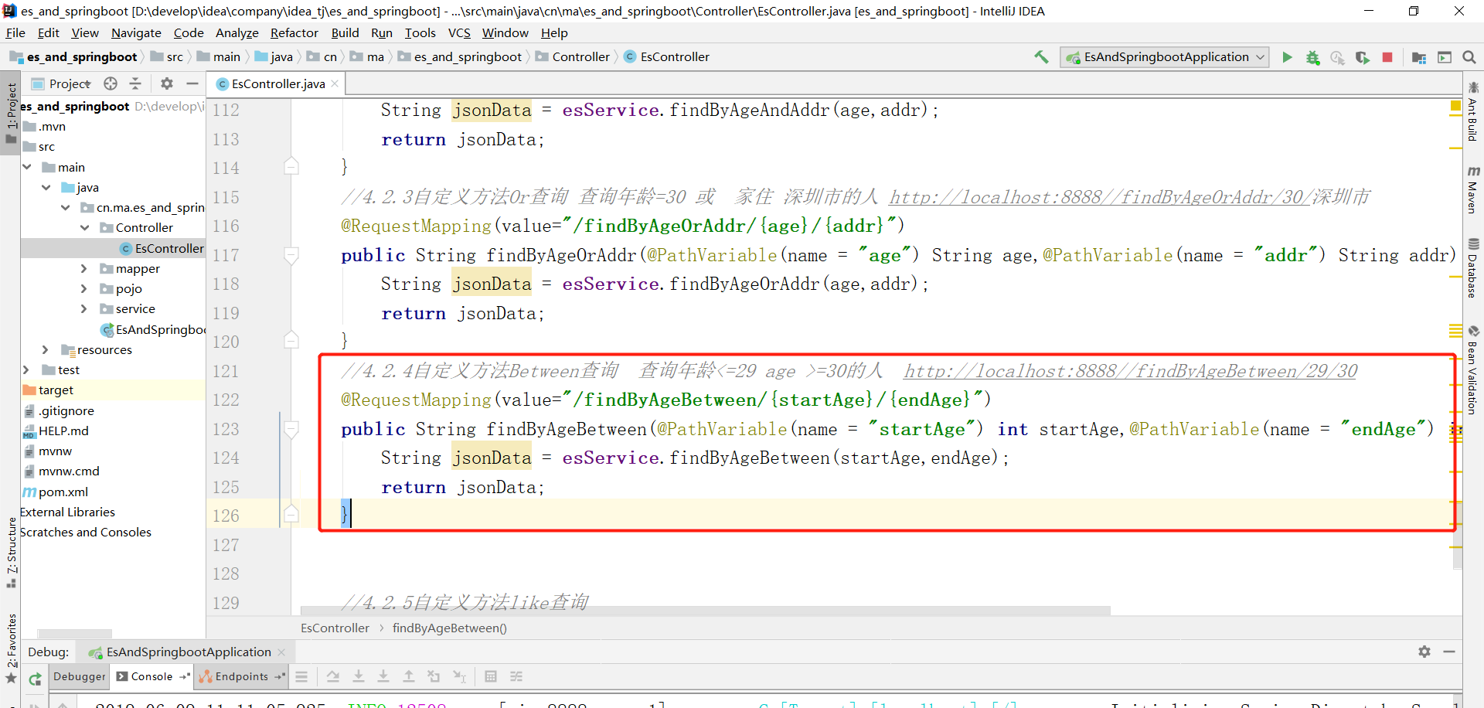Click the Build Project hammer icon

1041,57
